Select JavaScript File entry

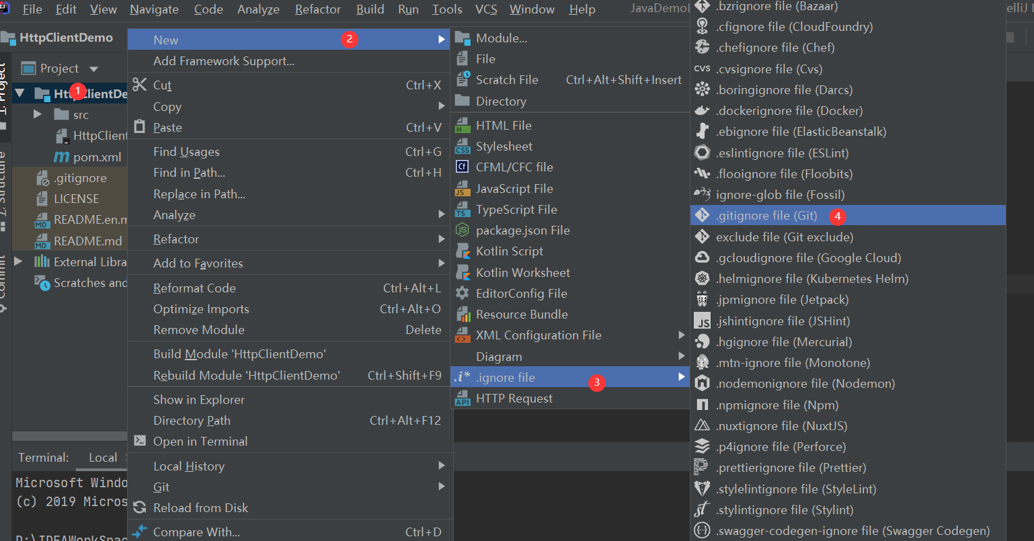570,189
